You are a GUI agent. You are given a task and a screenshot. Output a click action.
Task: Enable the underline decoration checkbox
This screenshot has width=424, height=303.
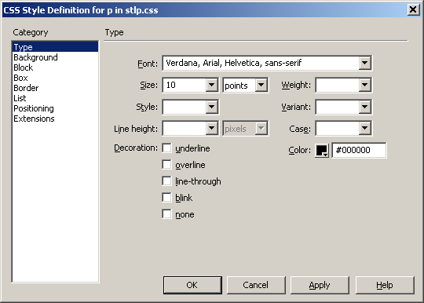pos(166,148)
